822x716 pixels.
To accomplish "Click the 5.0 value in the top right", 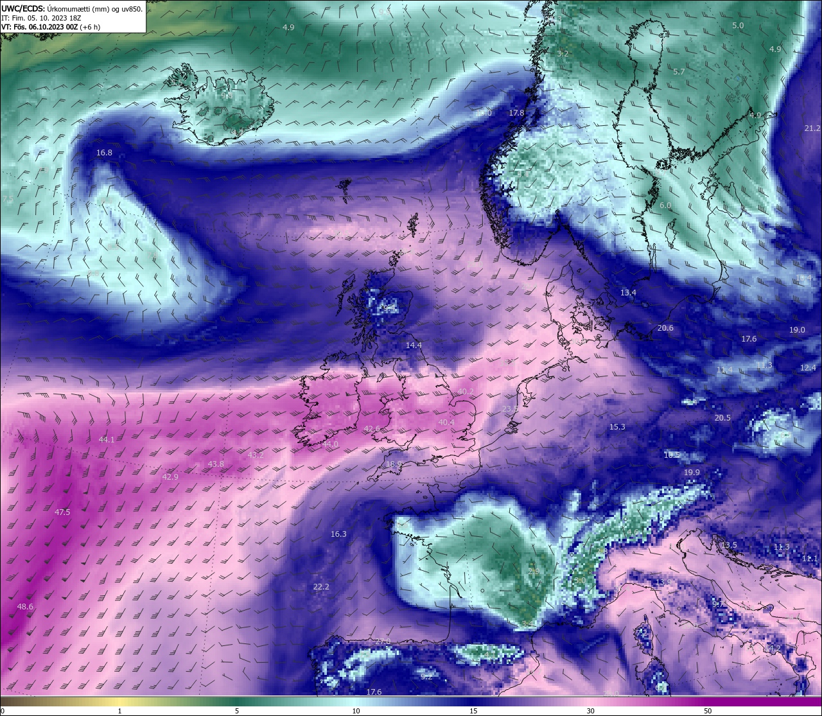I will click(738, 26).
